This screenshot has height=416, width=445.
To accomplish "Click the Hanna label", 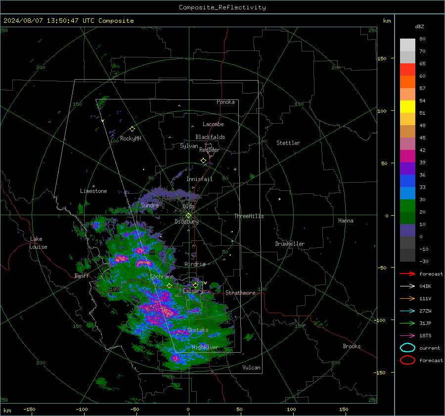I will tap(346, 221).
